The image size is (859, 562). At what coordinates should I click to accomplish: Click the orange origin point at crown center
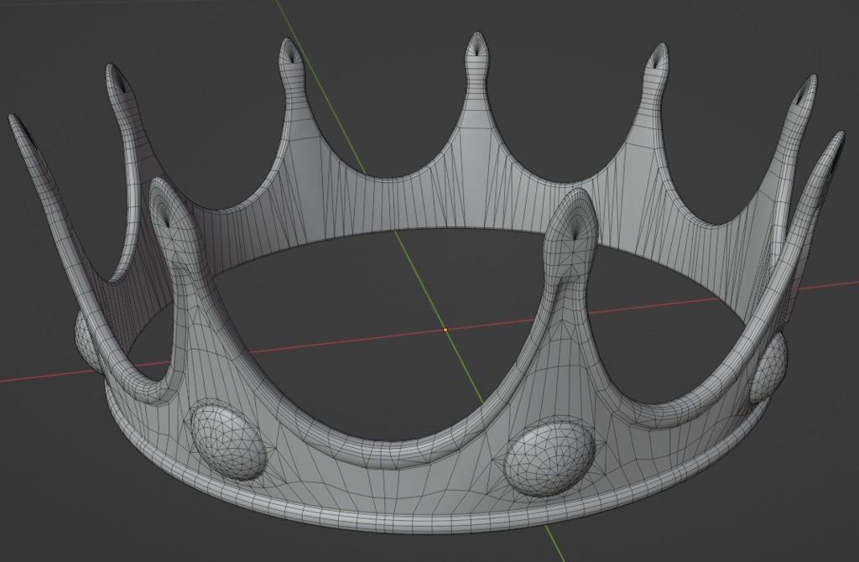pyautogui.click(x=445, y=330)
